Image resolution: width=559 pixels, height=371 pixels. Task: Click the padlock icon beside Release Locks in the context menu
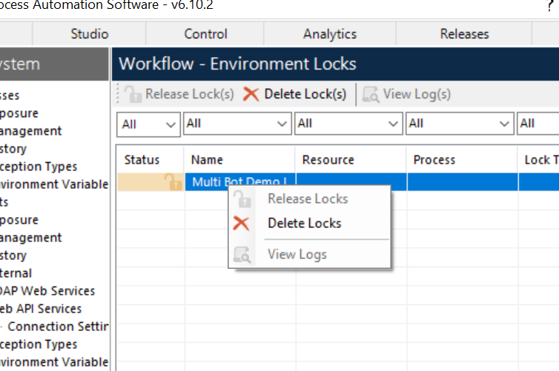[x=242, y=199]
